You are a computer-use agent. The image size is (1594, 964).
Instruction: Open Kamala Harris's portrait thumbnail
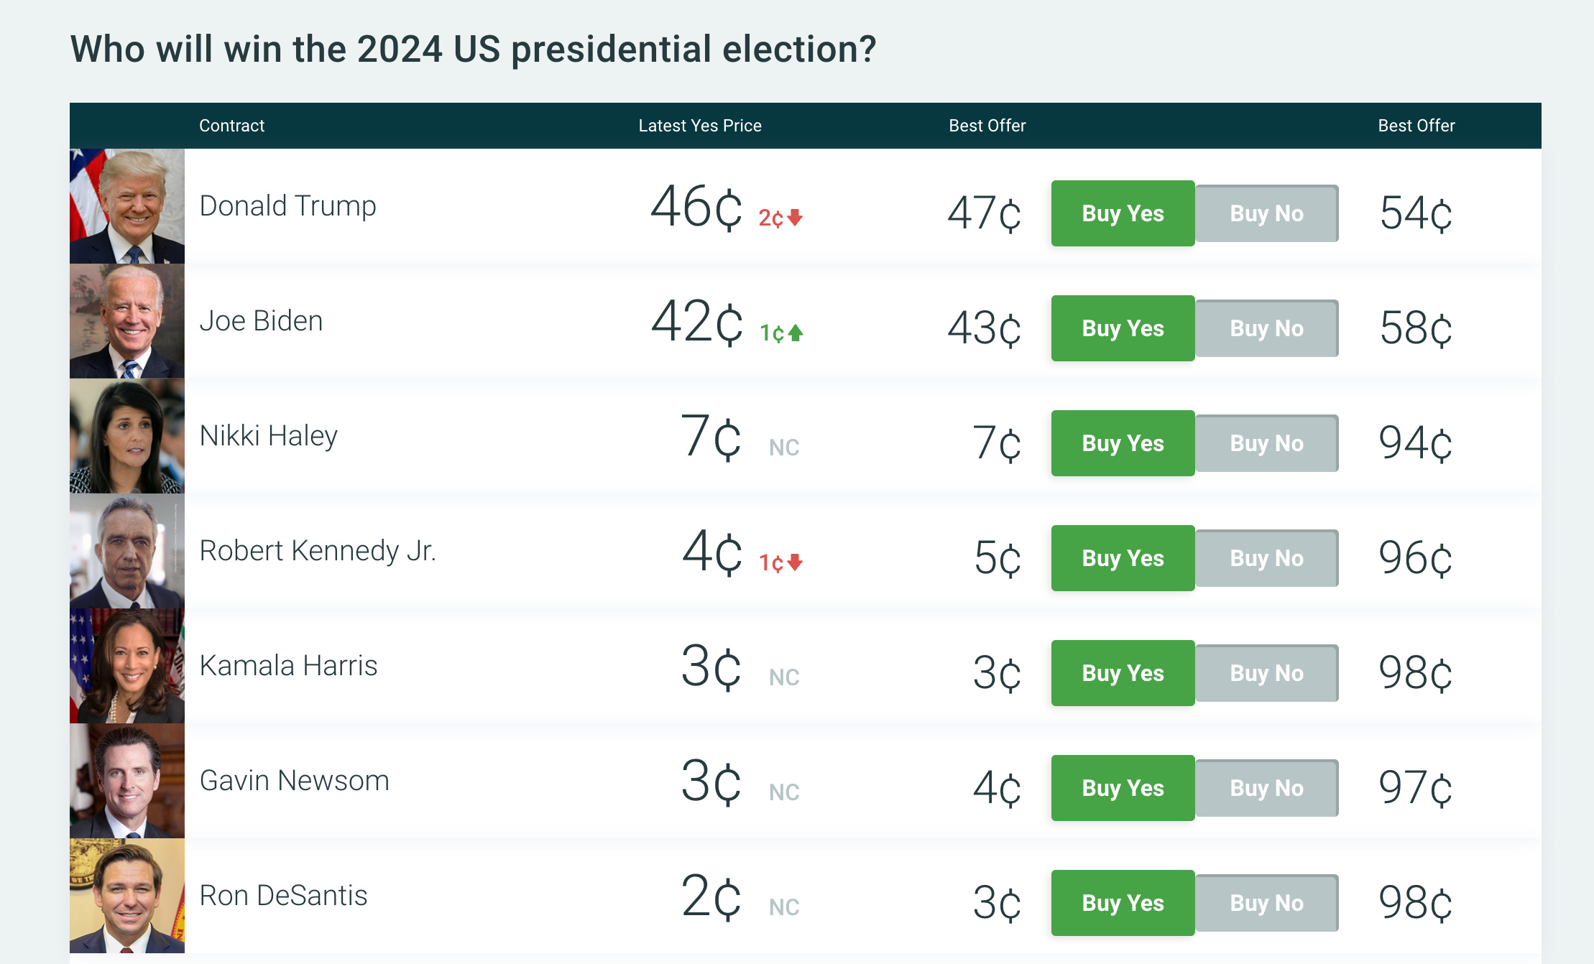coord(127,666)
